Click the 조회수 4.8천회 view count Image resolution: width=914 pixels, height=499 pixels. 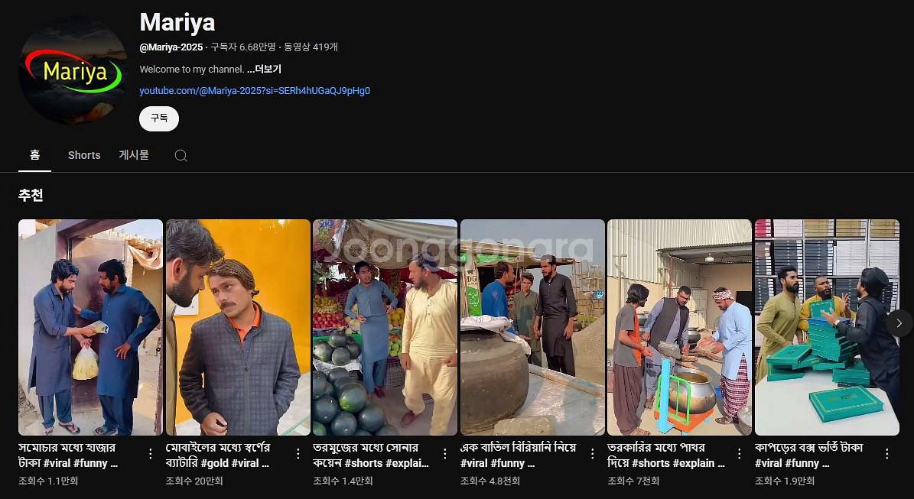tap(490, 481)
